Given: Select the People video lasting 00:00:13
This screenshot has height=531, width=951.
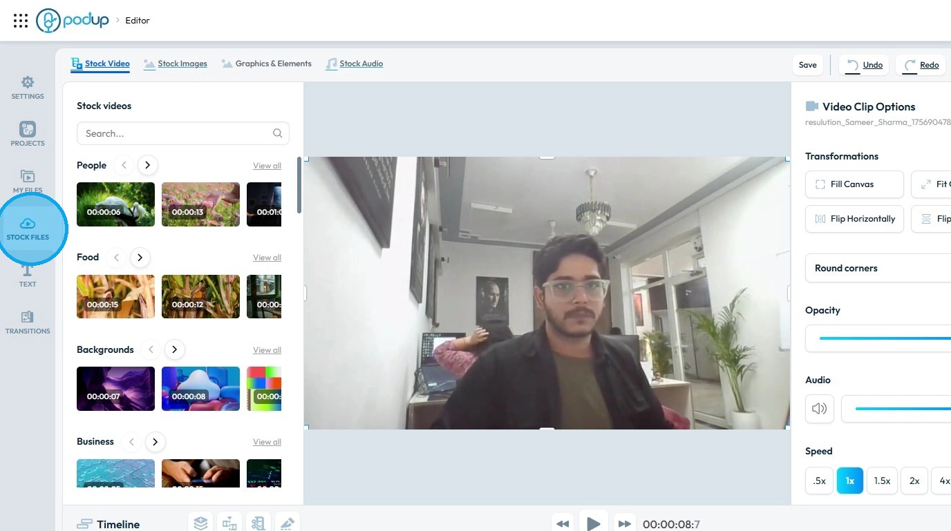Looking at the screenshot, I should [x=200, y=204].
